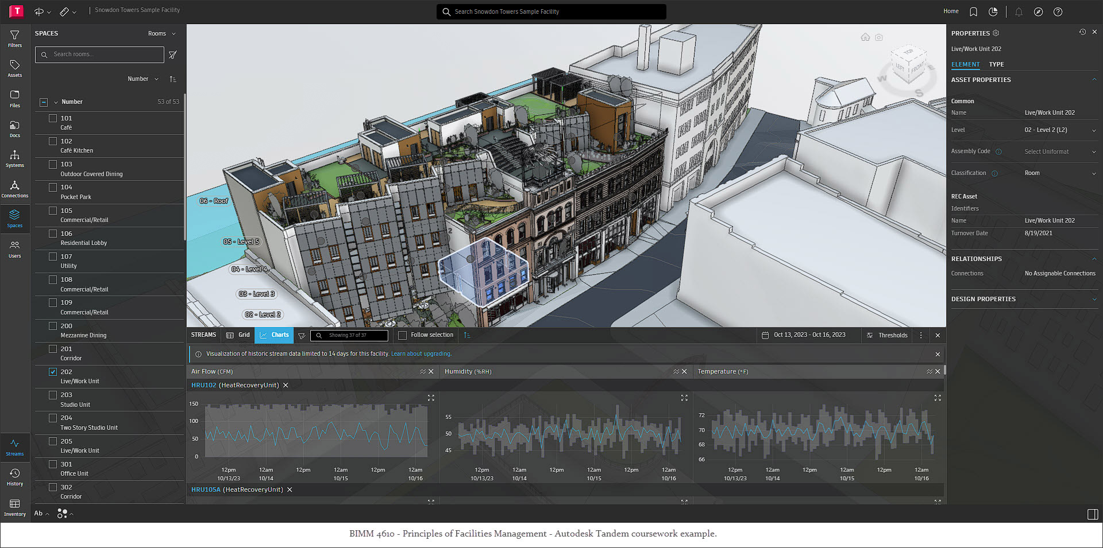
Task: Check room 301 Office Unit
Action: tap(53, 464)
